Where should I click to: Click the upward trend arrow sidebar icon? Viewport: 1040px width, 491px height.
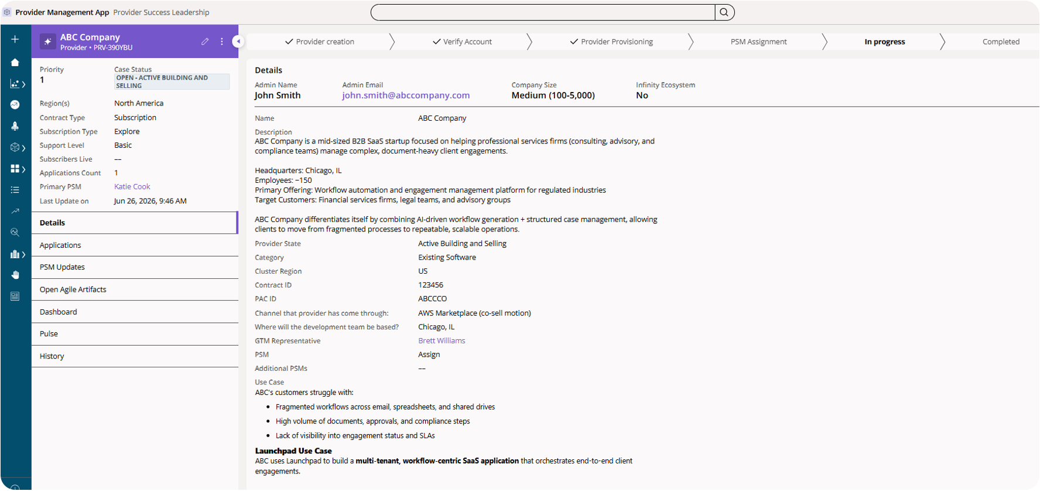click(15, 211)
